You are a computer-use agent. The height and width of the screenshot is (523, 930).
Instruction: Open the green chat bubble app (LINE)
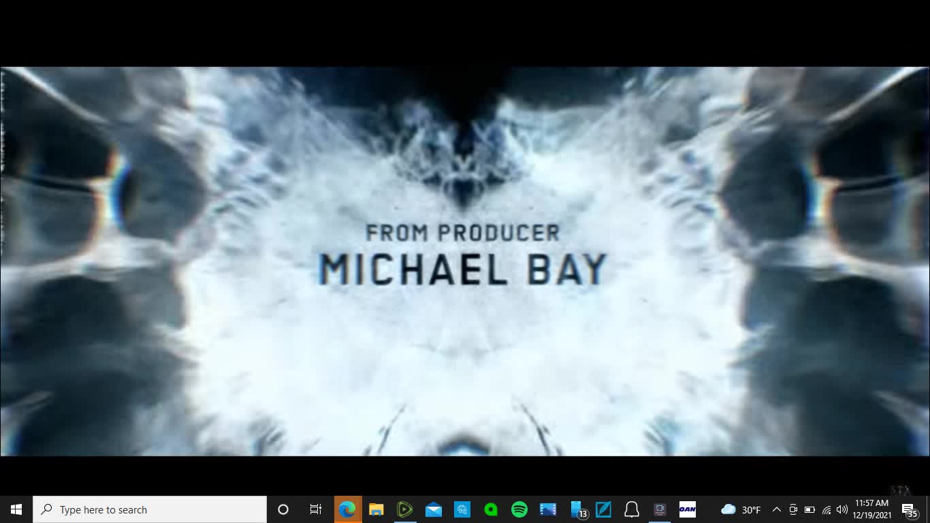[x=490, y=509]
